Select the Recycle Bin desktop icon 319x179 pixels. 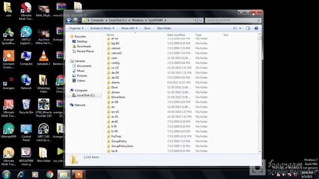click(26, 106)
